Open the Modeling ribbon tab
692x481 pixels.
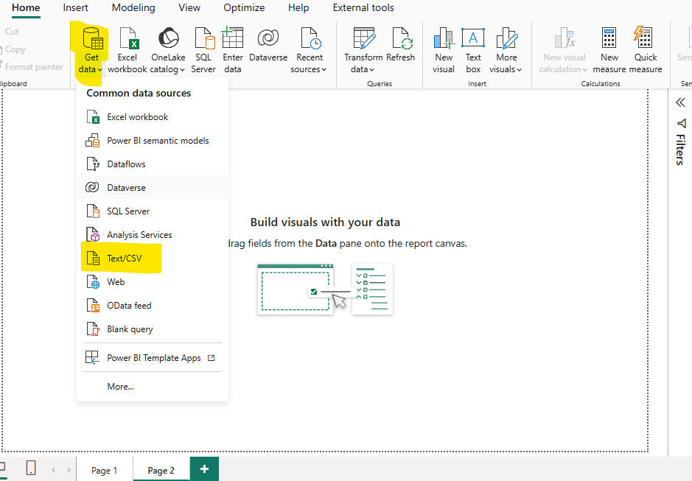click(133, 8)
